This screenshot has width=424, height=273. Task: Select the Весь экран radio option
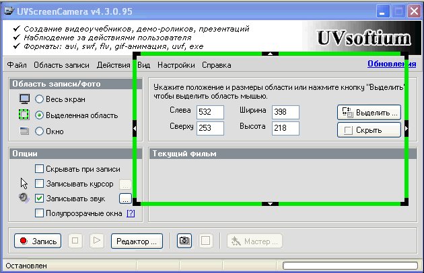[39, 99]
